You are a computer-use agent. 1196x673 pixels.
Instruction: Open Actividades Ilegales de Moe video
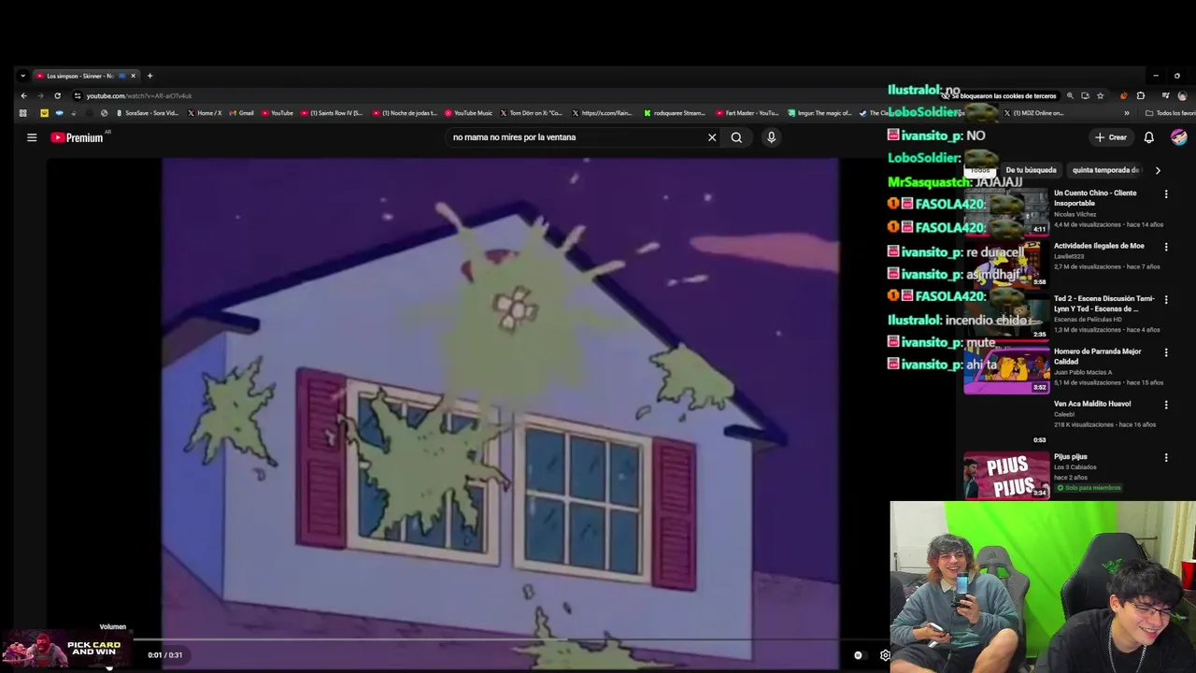pyautogui.click(x=1099, y=246)
